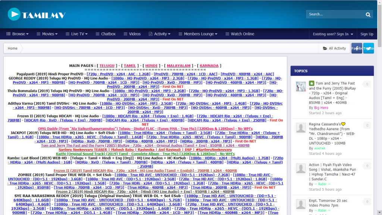Image resolution: width=382 pixels, height=215 pixels.
Task: Open Sarileru Neekevvaru TEASER link
Action: pyautogui.click(x=145, y=150)
